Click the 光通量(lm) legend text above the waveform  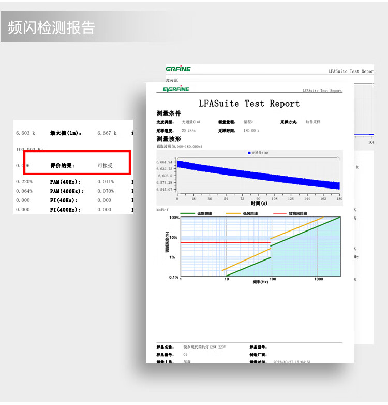[x=260, y=153]
